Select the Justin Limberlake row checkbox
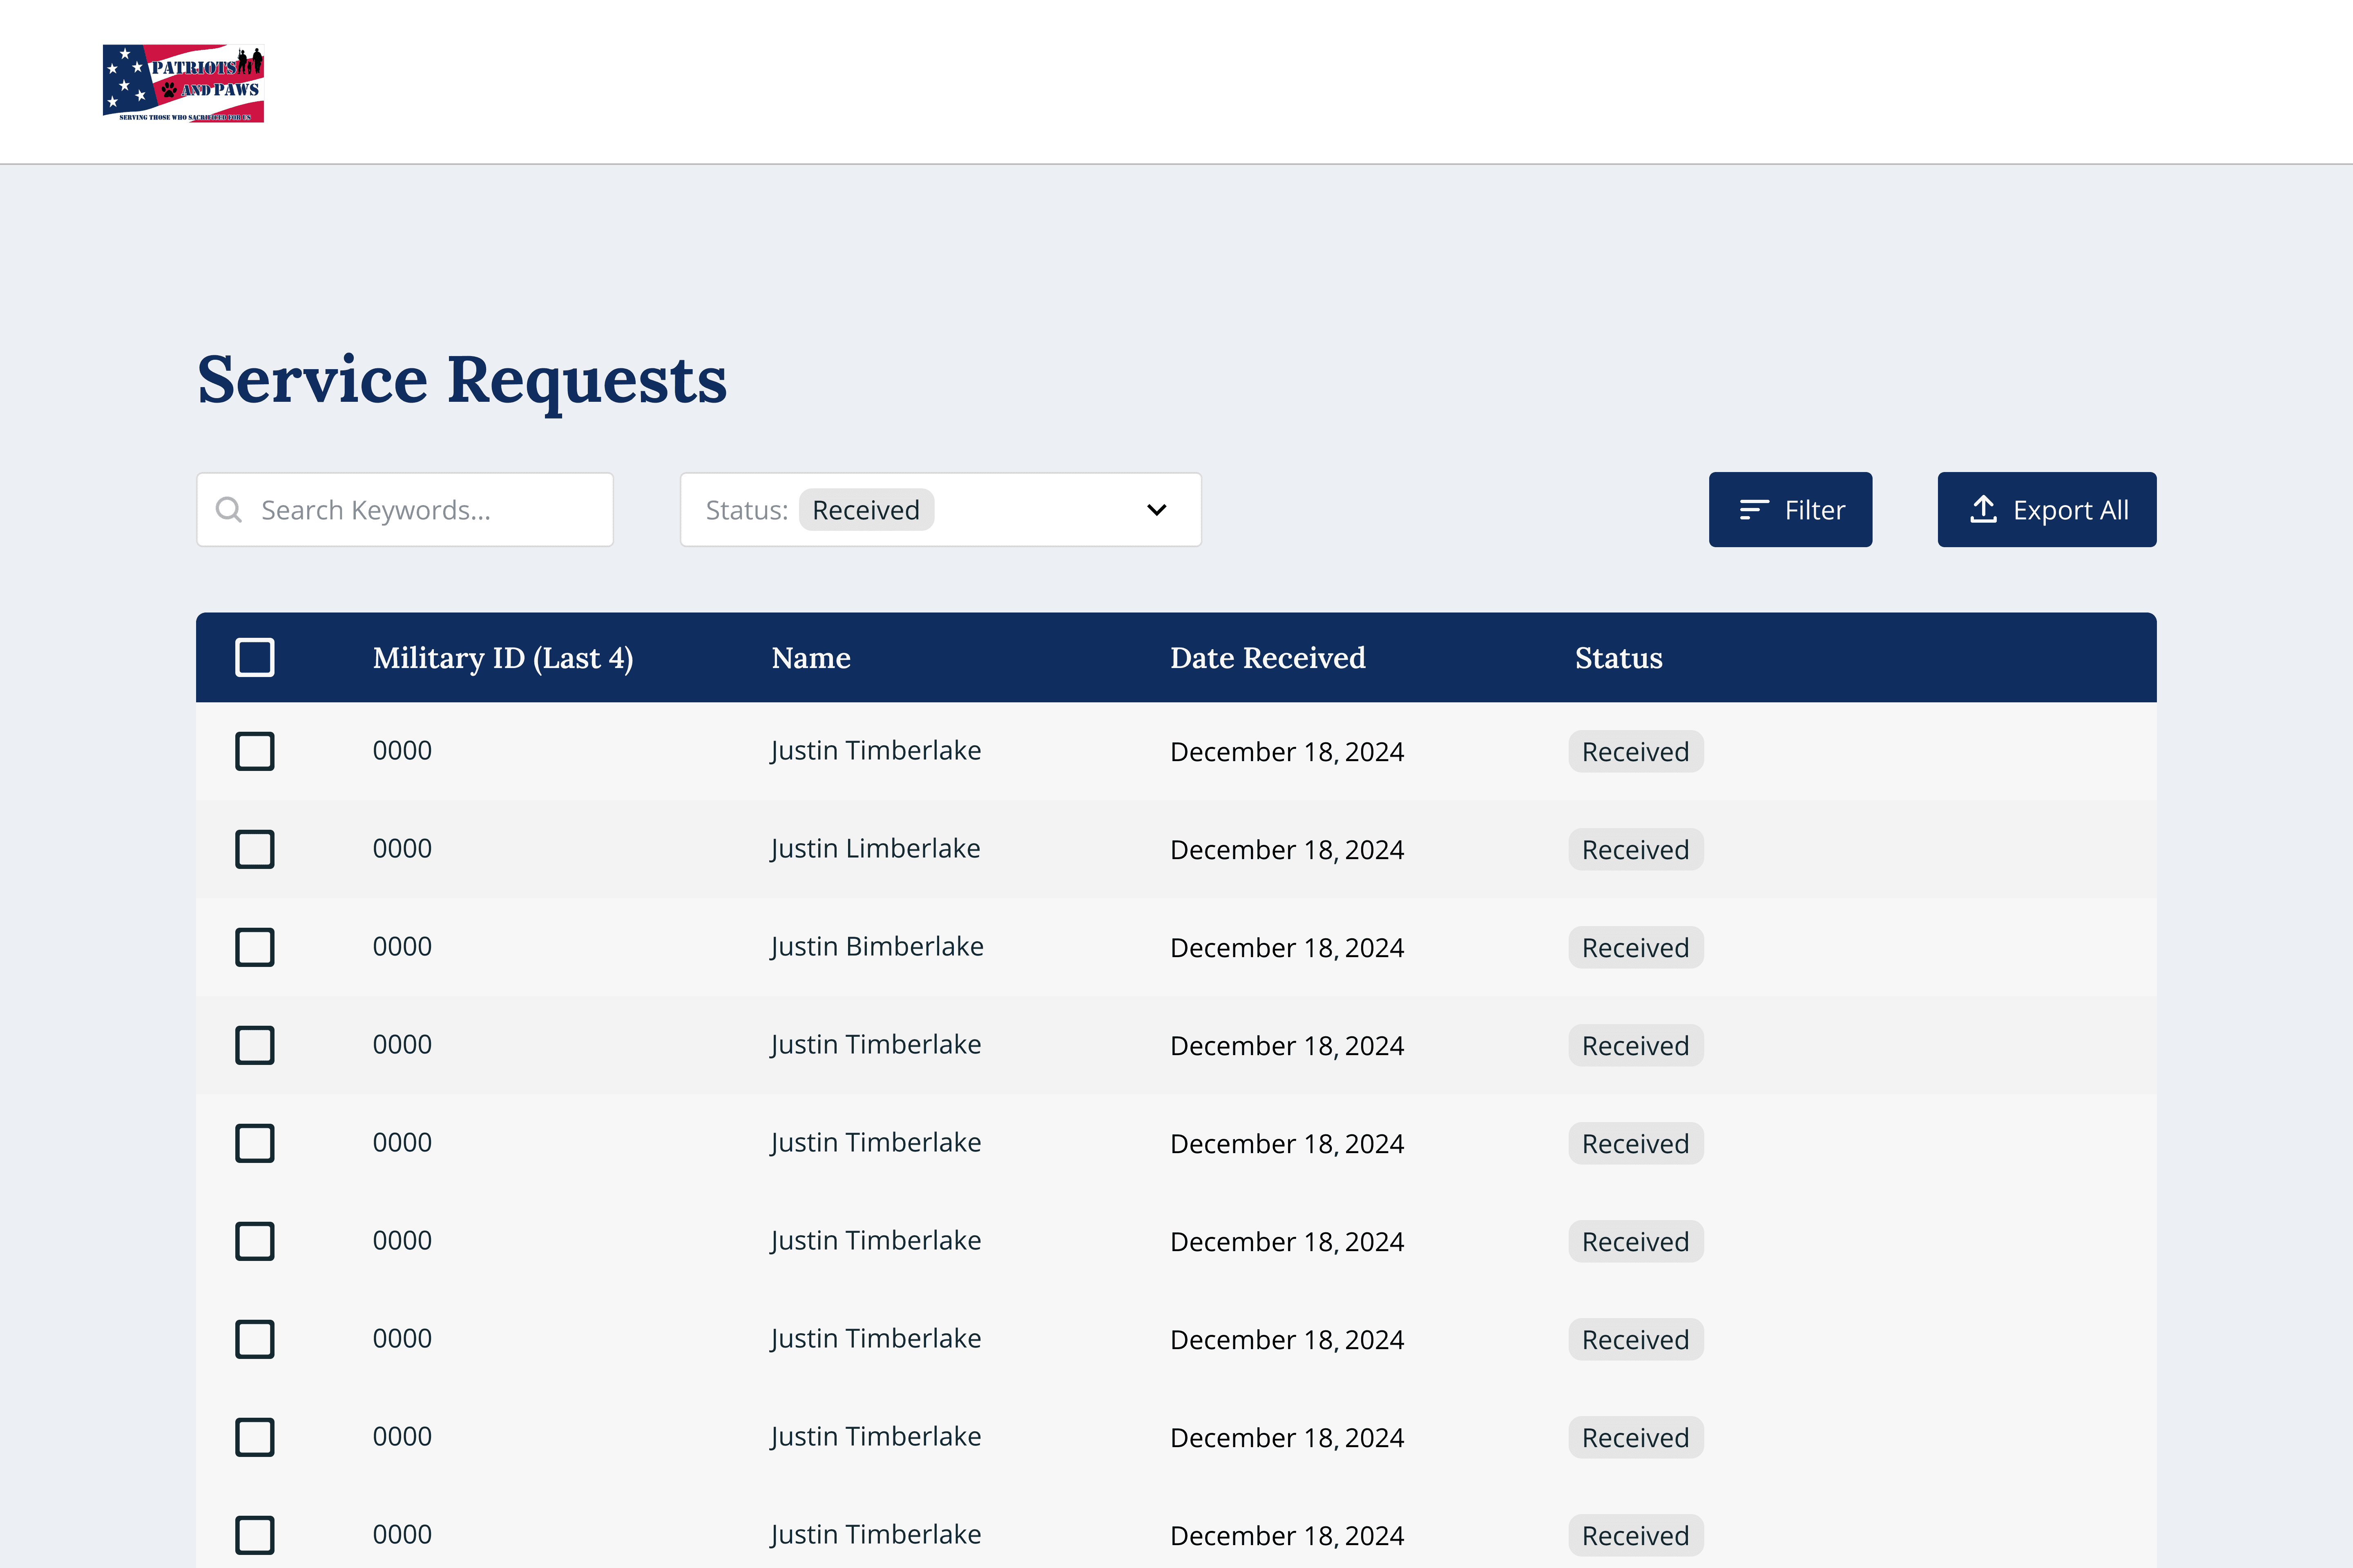Viewport: 2353px width, 1568px height. 255,849
